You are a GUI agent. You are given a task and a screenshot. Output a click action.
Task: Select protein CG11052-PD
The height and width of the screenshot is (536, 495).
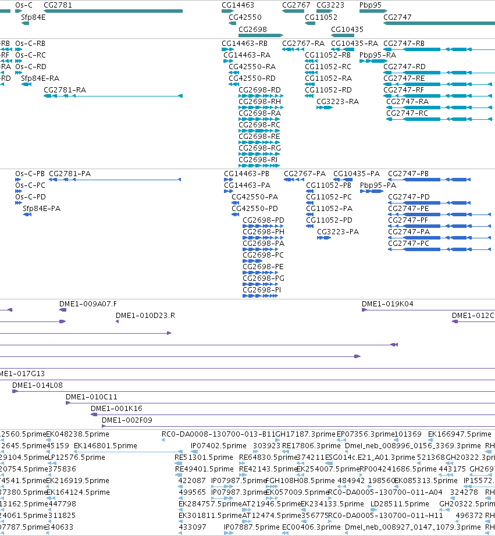click(x=329, y=220)
